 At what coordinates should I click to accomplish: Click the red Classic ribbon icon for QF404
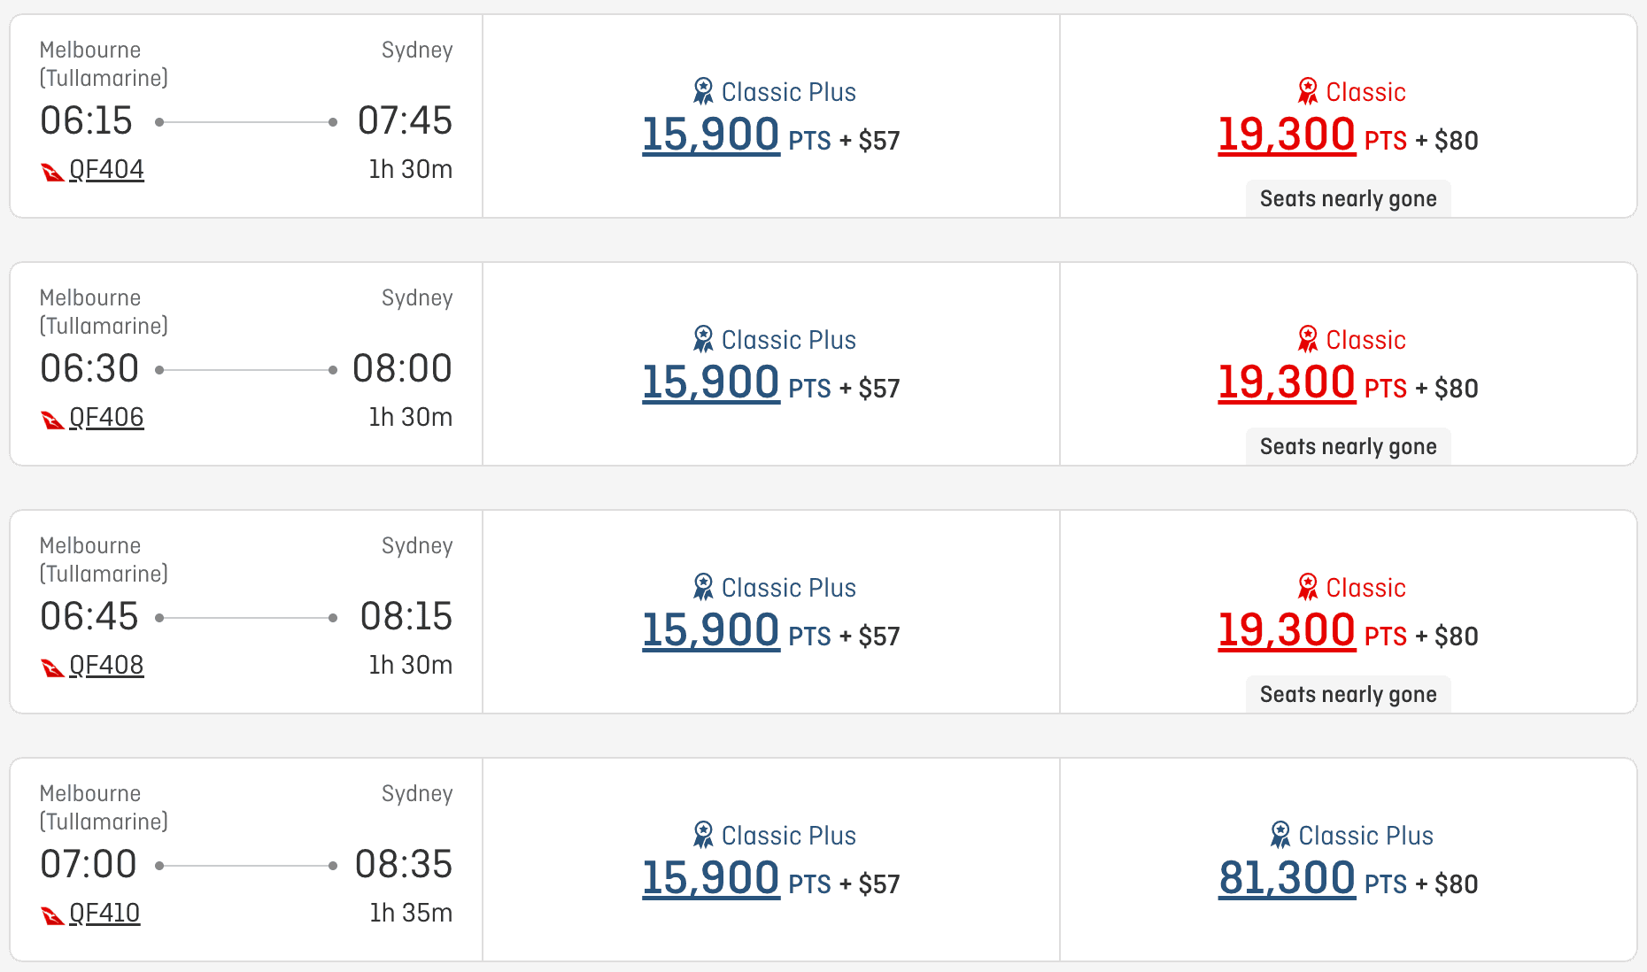coord(1308,91)
